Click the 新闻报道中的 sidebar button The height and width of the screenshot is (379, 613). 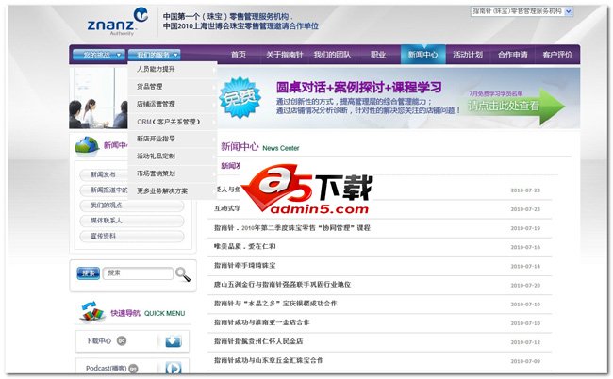click(x=103, y=189)
